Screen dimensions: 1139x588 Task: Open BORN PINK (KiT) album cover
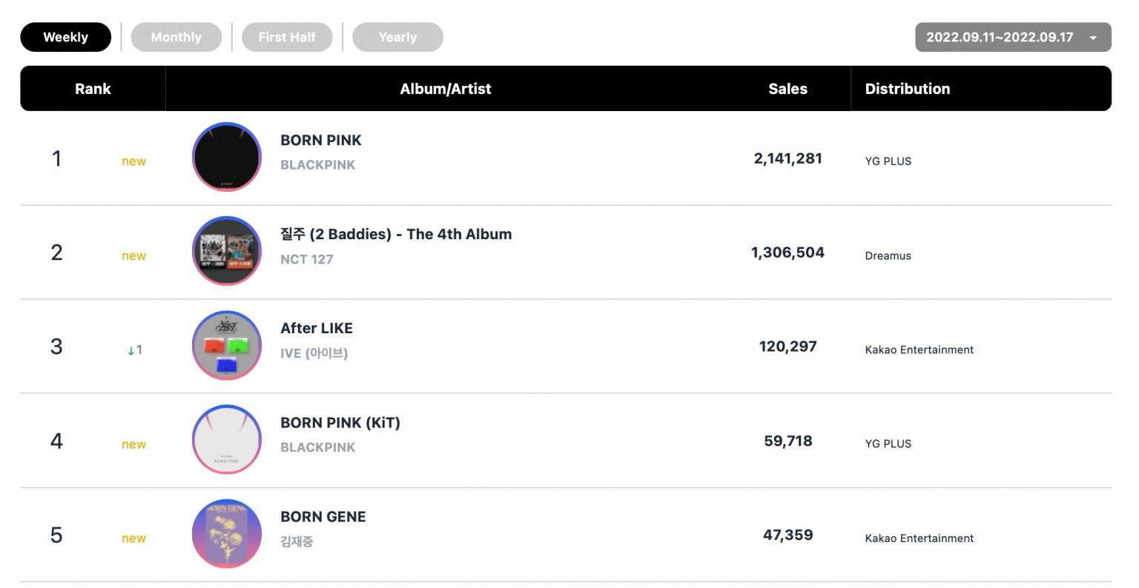click(227, 439)
